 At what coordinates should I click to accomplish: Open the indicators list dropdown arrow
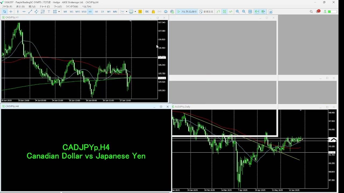pyautogui.click(x=126, y=12)
